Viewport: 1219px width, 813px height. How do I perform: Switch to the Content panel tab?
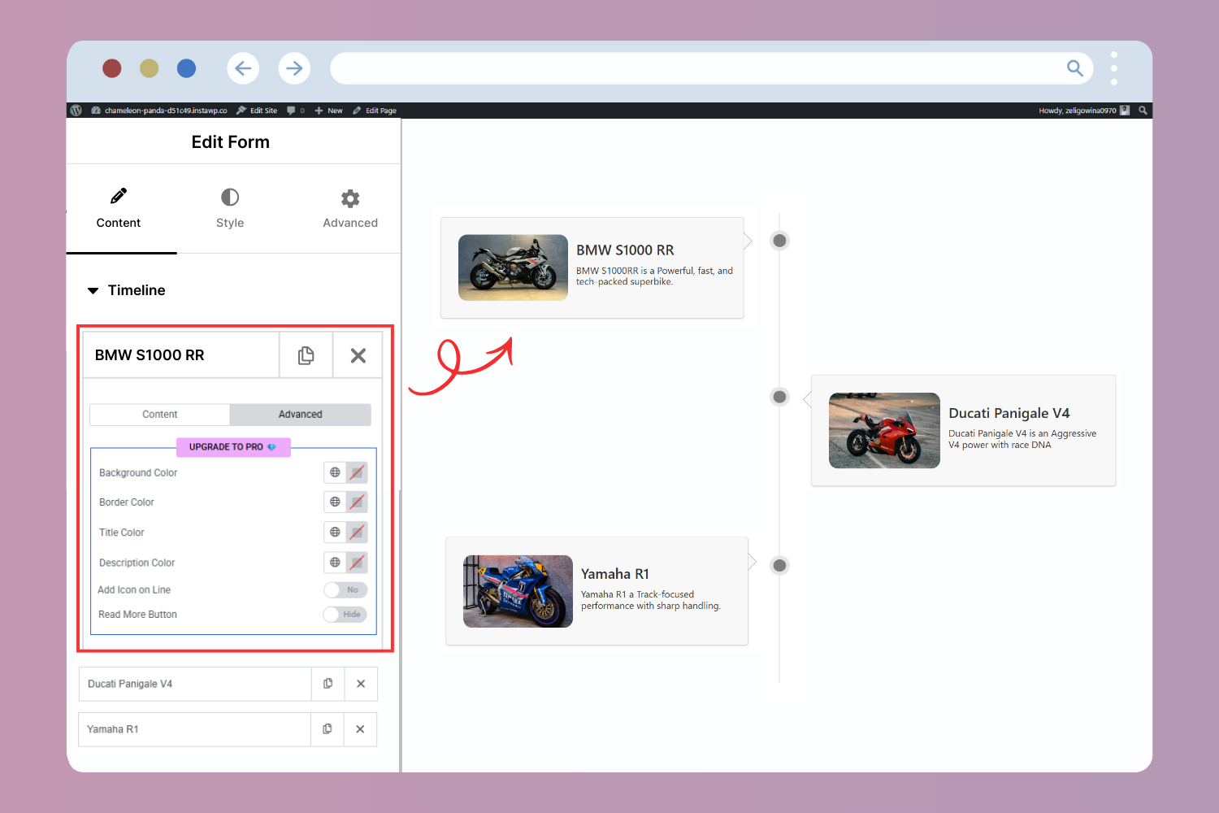click(x=119, y=209)
